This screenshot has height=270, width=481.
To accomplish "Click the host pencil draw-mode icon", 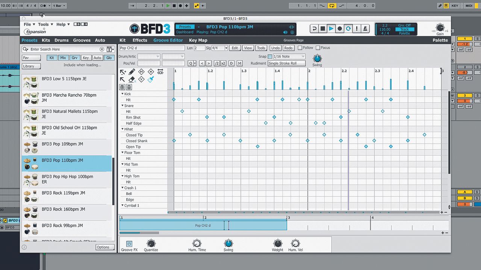I will coord(440,6).
